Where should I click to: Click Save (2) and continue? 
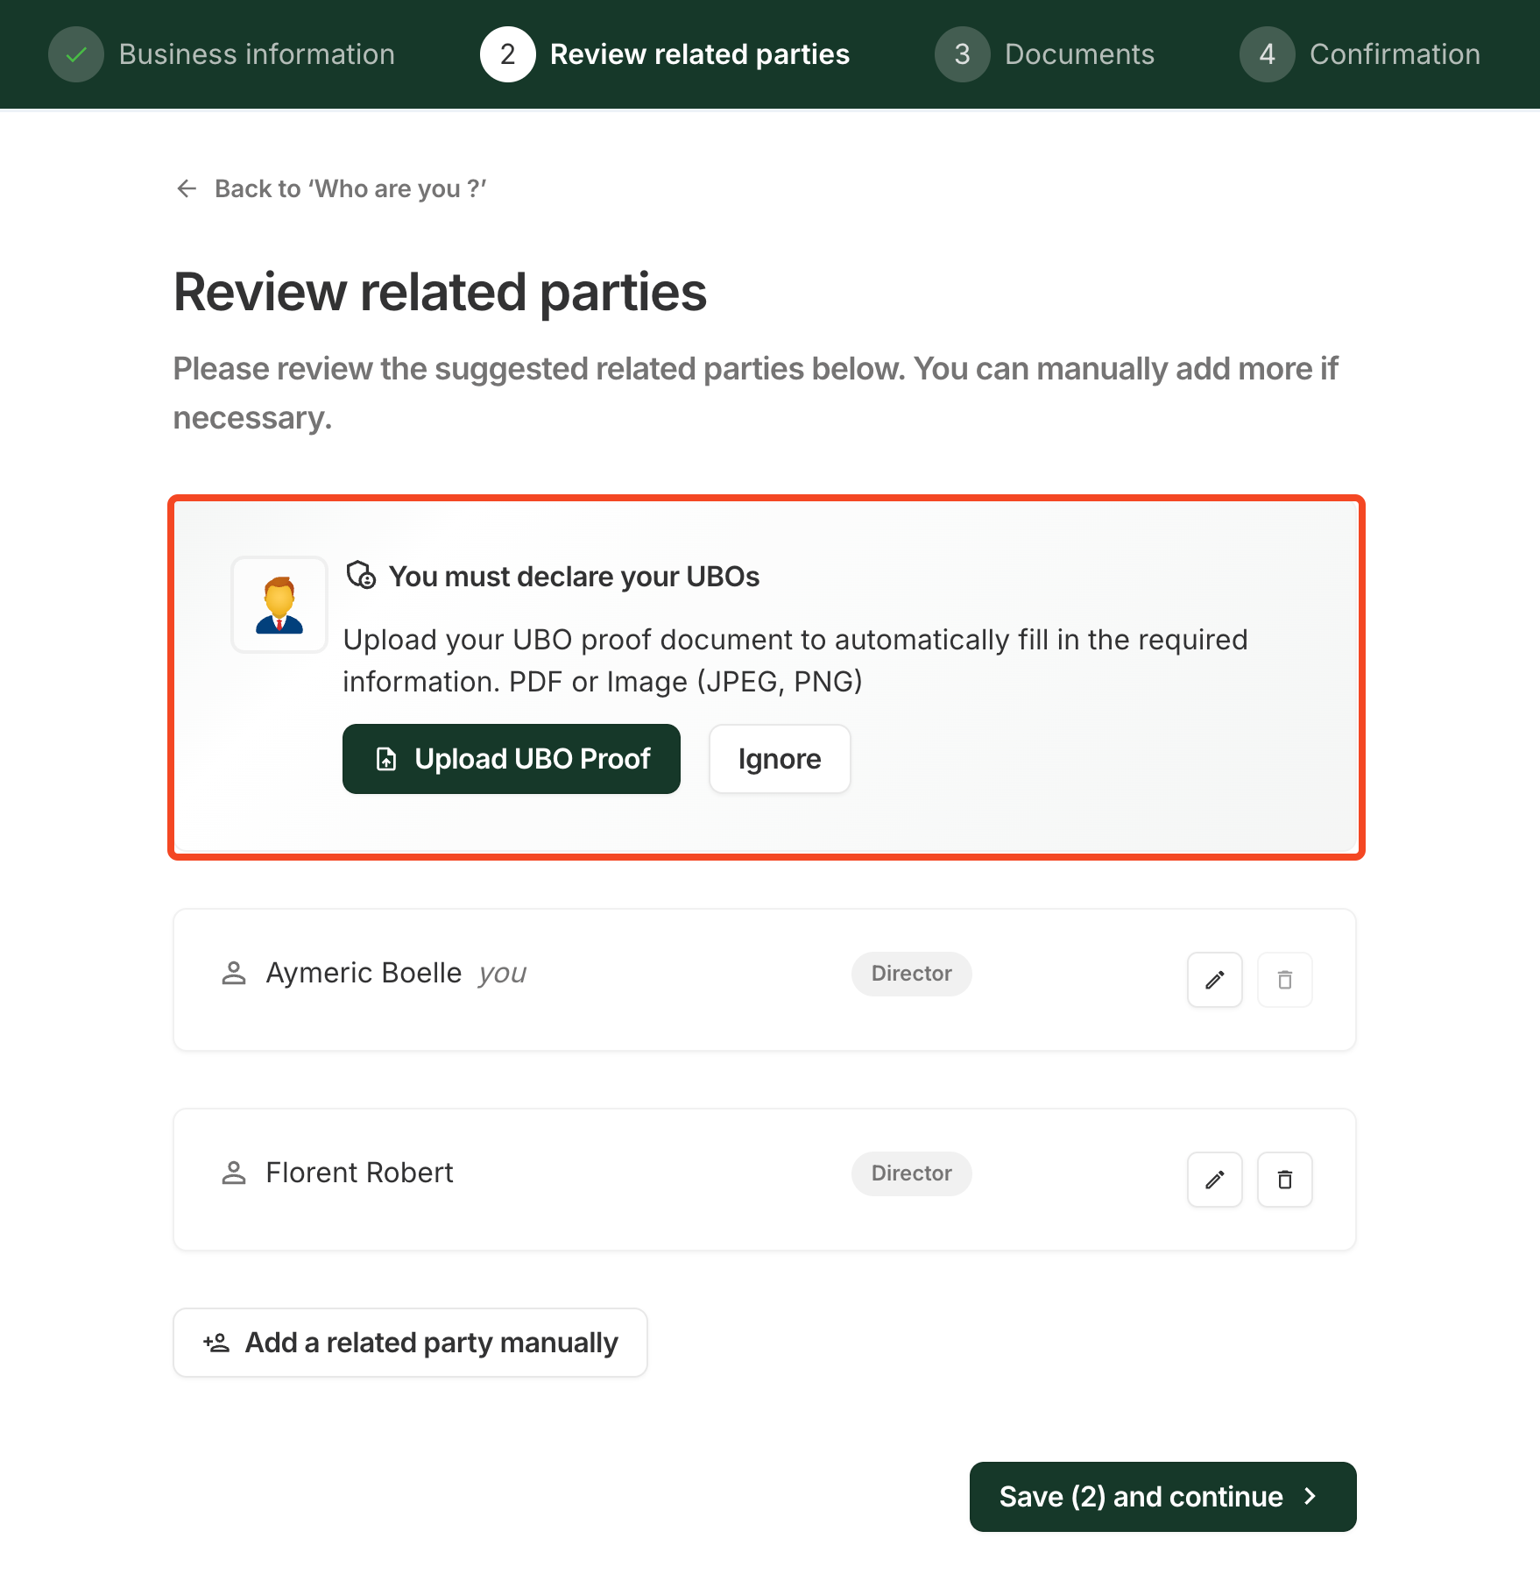(1162, 1497)
